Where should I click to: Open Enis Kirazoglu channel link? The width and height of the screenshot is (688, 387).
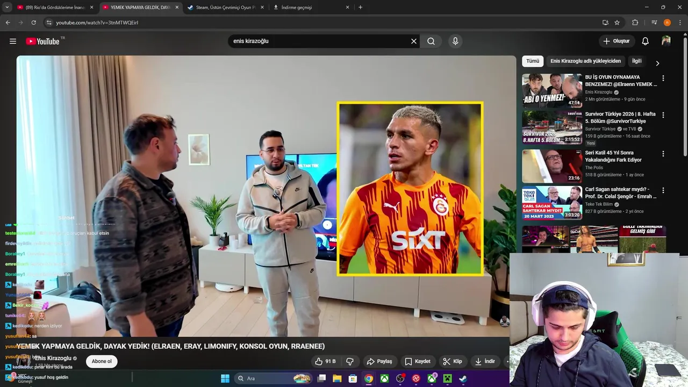point(53,358)
